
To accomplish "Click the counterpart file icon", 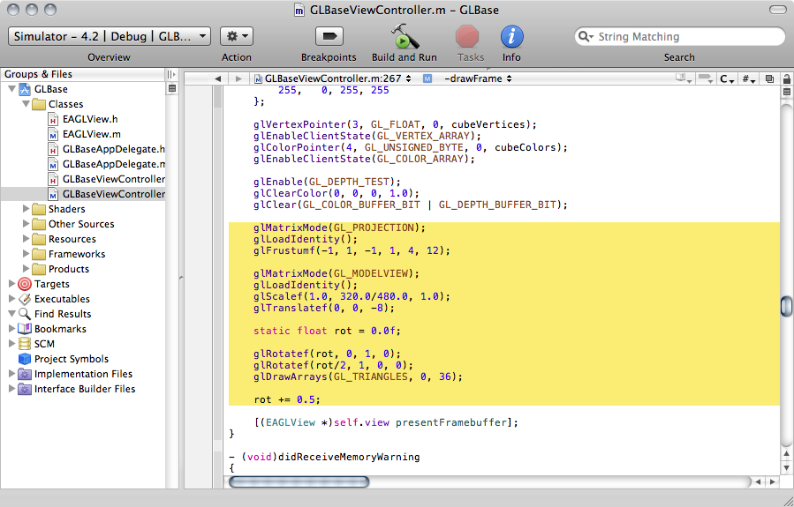I will coord(769,78).
